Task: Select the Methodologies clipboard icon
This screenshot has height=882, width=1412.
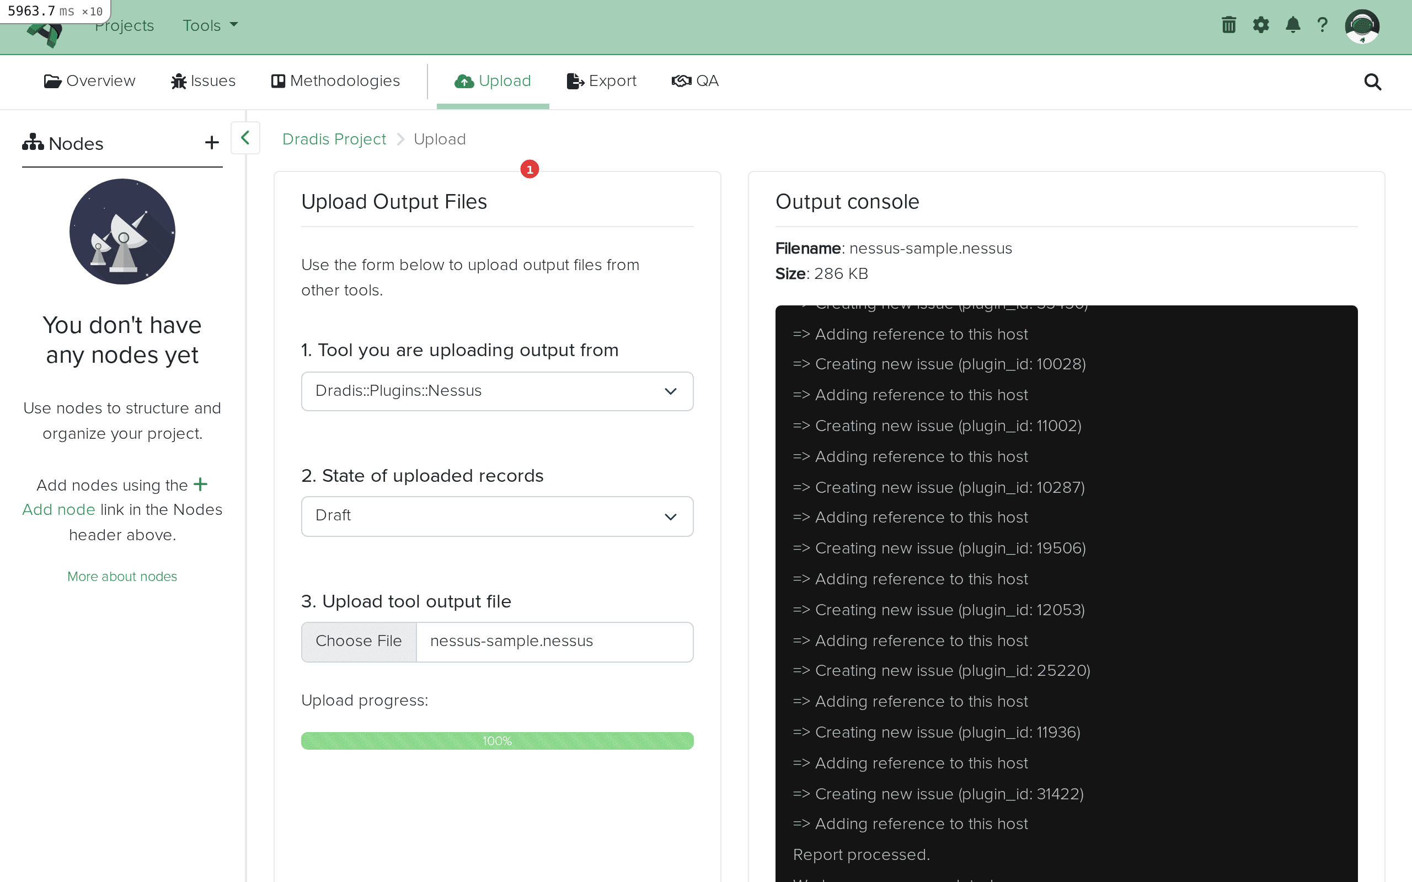Action: click(x=278, y=81)
